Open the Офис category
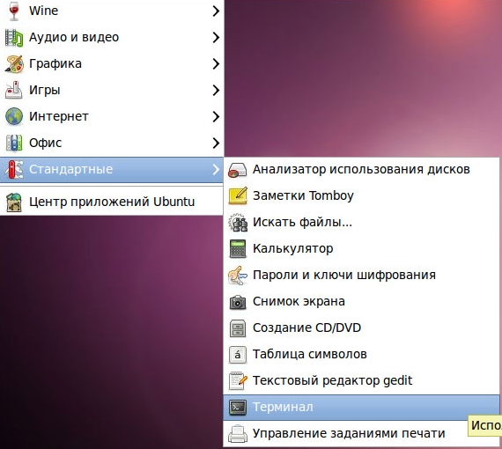Image resolution: width=502 pixels, height=449 pixels. [112, 143]
